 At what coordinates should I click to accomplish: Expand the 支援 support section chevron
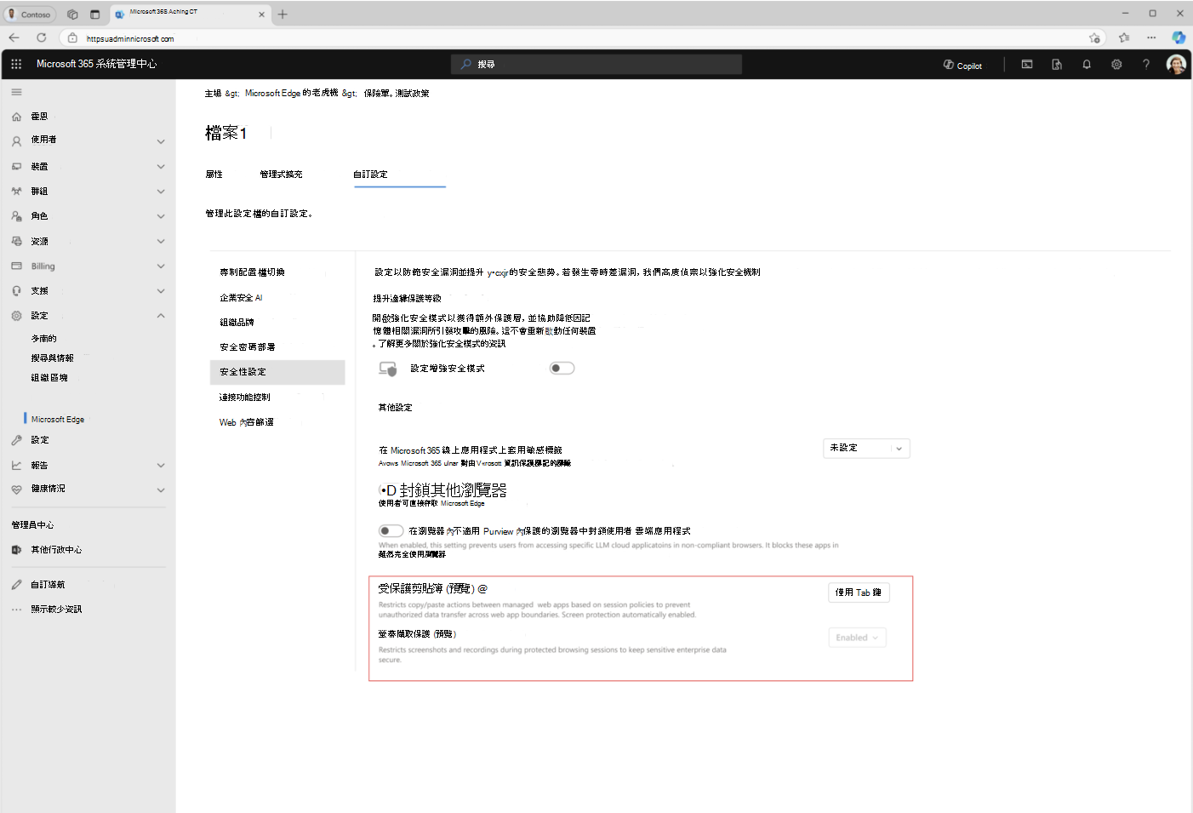tap(161, 291)
